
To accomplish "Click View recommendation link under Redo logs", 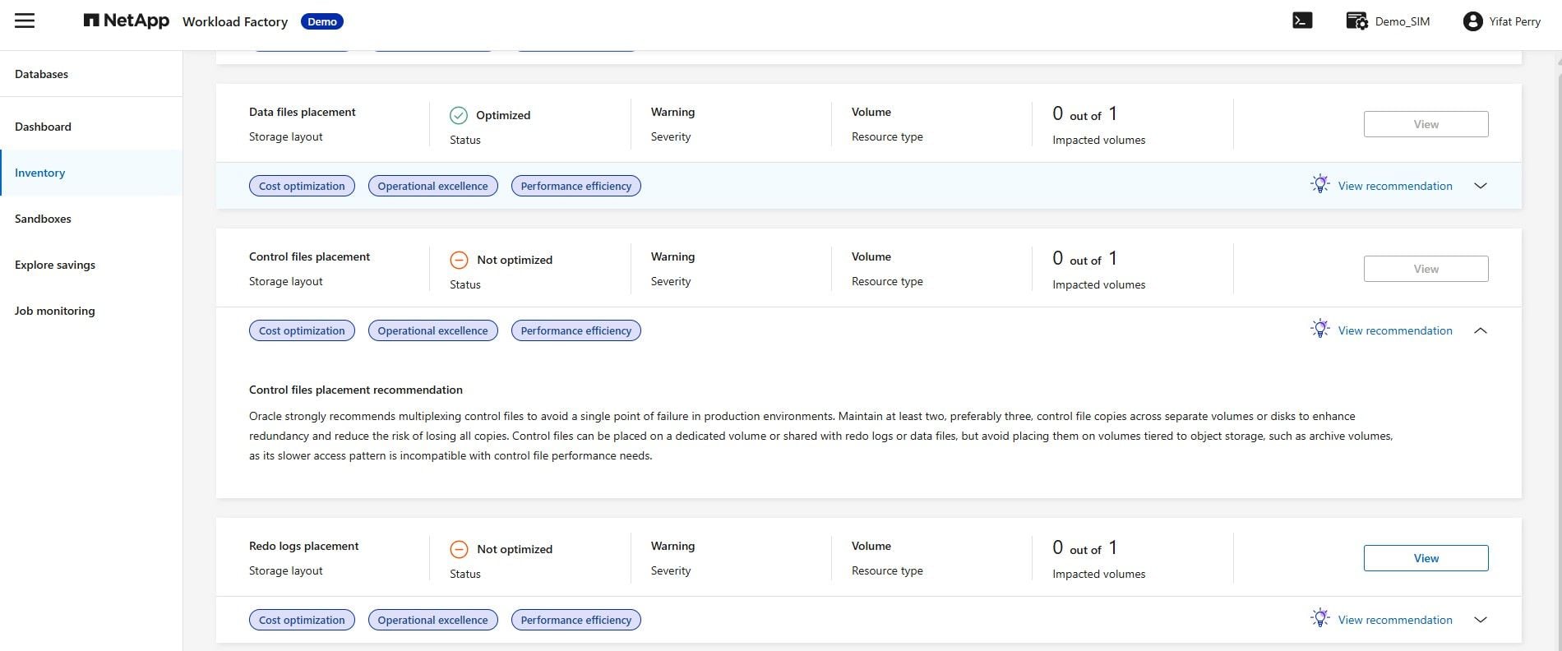I will (1395, 620).
